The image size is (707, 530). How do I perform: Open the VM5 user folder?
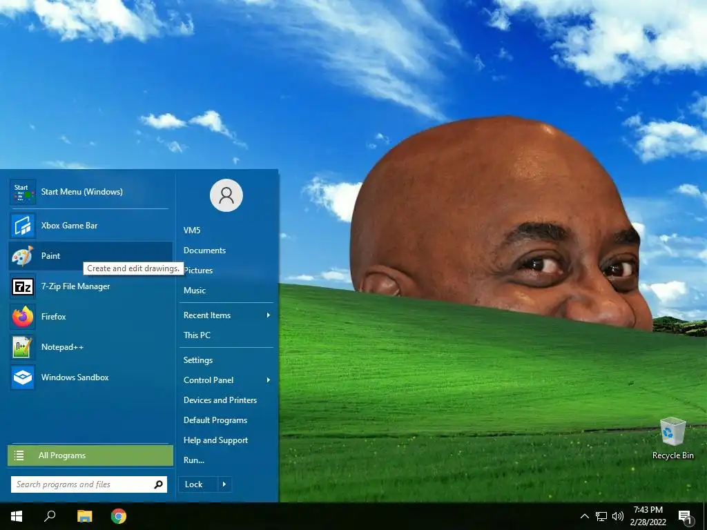pos(192,230)
